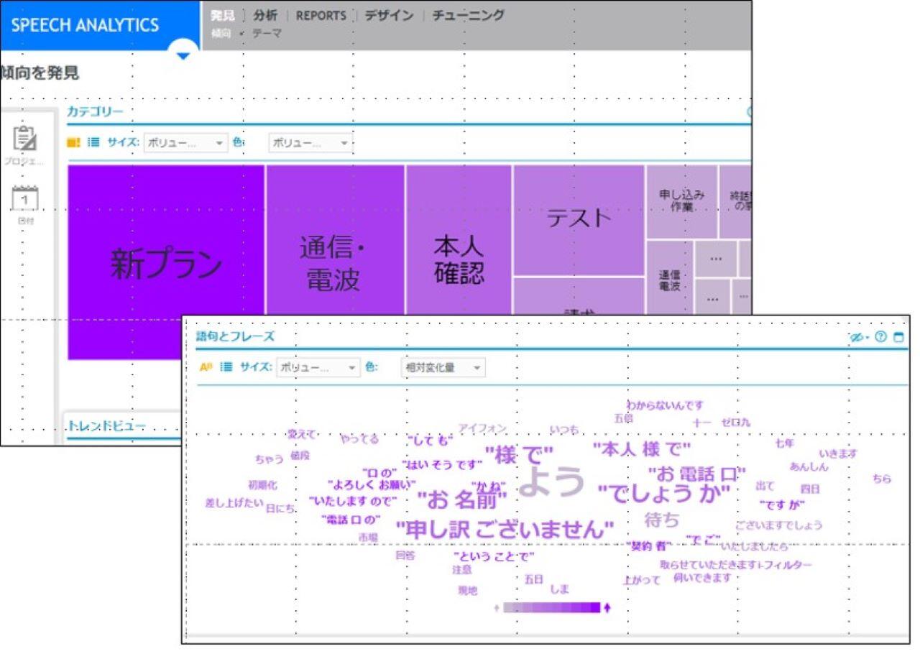Select word cloud view in Phrases panel

tap(206, 367)
